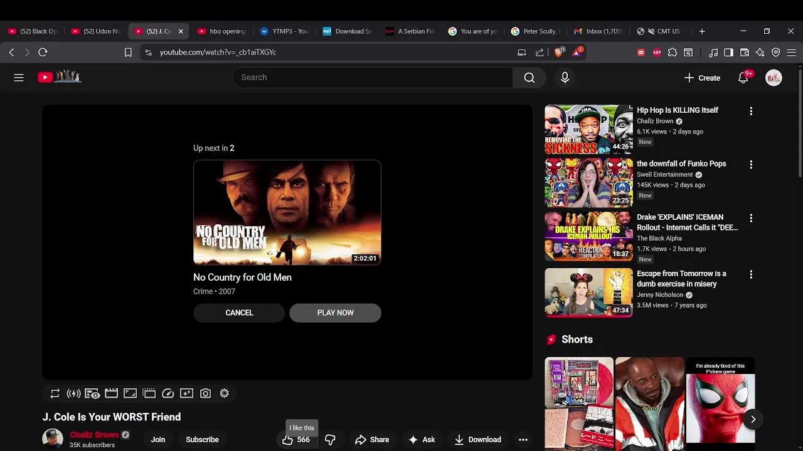Close the current J. Cole tab

click(x=181, y=31)
